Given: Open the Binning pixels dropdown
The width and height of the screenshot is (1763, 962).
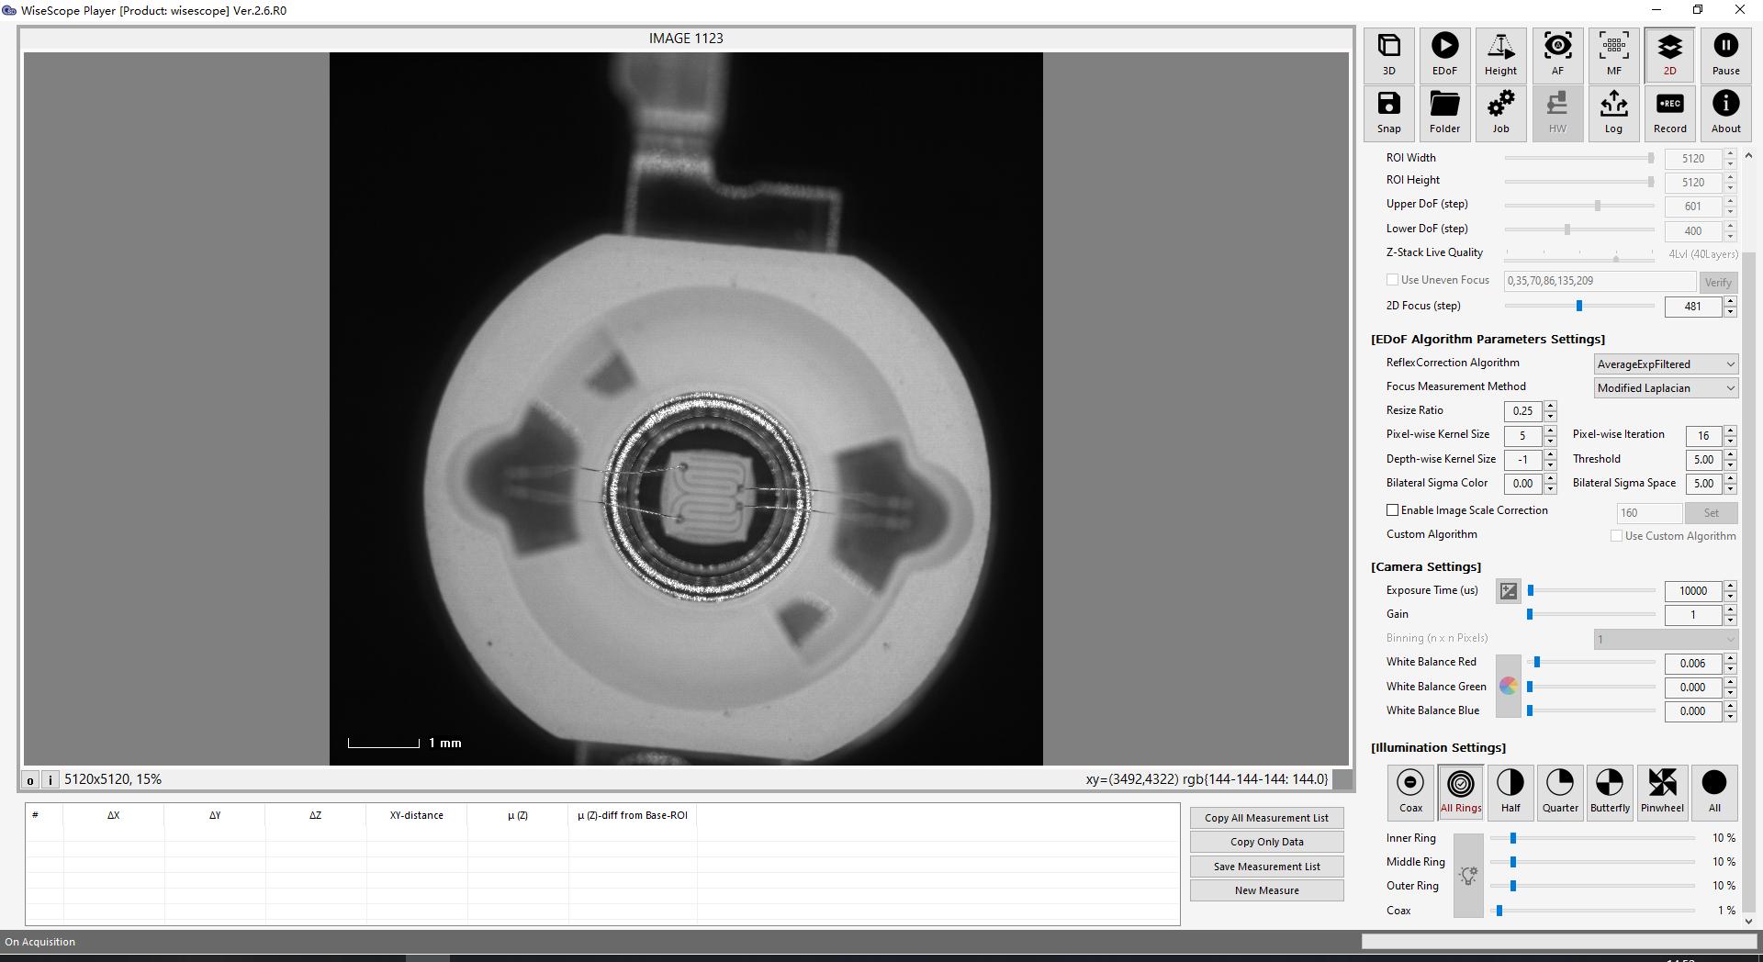Looking at the screenshot, I should [1666, 639].
